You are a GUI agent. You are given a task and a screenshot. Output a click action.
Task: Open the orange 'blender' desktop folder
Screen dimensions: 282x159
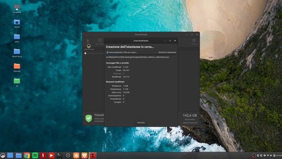click(17, 68)
